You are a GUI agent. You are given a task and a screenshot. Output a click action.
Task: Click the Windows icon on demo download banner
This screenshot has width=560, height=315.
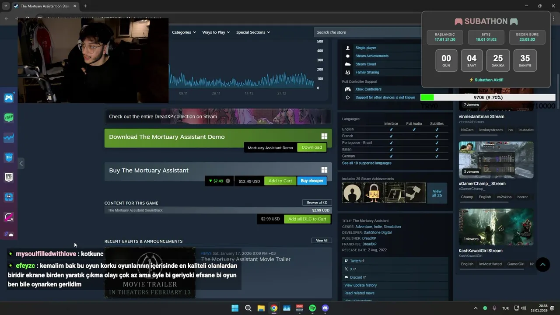[x=324, y=136]
